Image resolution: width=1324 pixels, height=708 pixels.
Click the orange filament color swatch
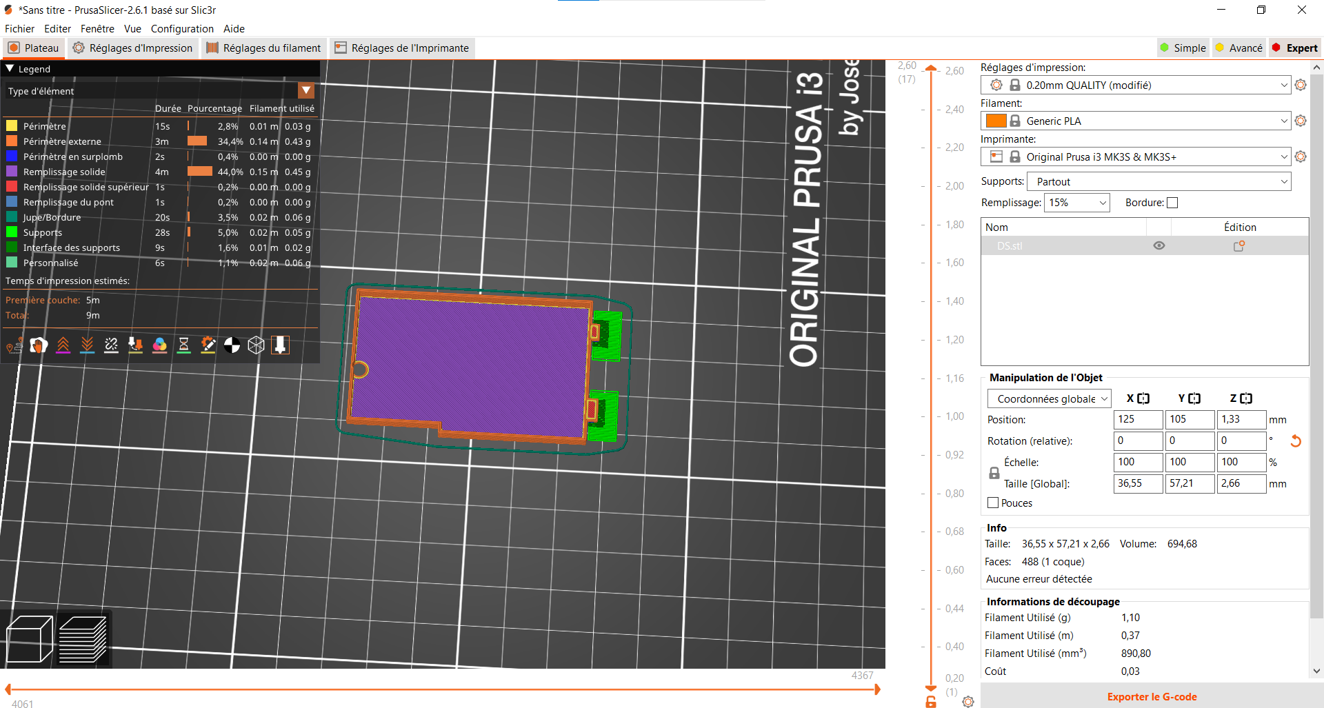tap(996, 121)
